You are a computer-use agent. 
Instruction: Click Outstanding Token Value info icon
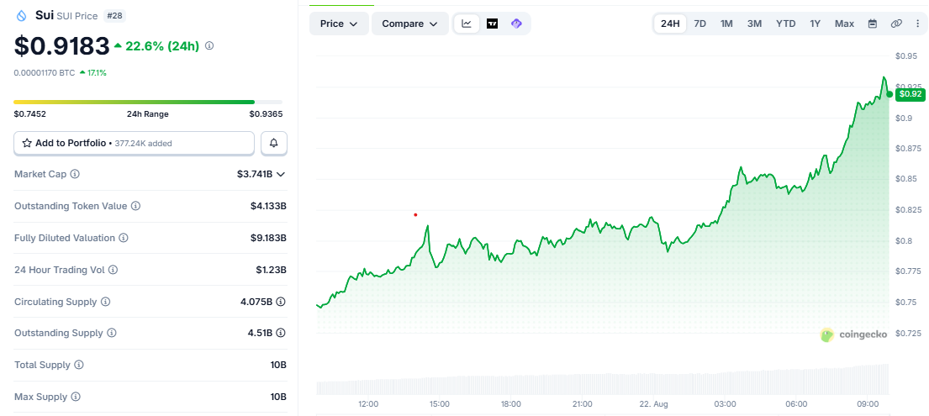pyautogui.click(x=135, y=206)
